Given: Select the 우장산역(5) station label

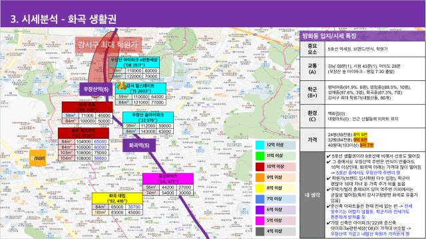Looking at the screenshot, I should click(x=96, y=89).
